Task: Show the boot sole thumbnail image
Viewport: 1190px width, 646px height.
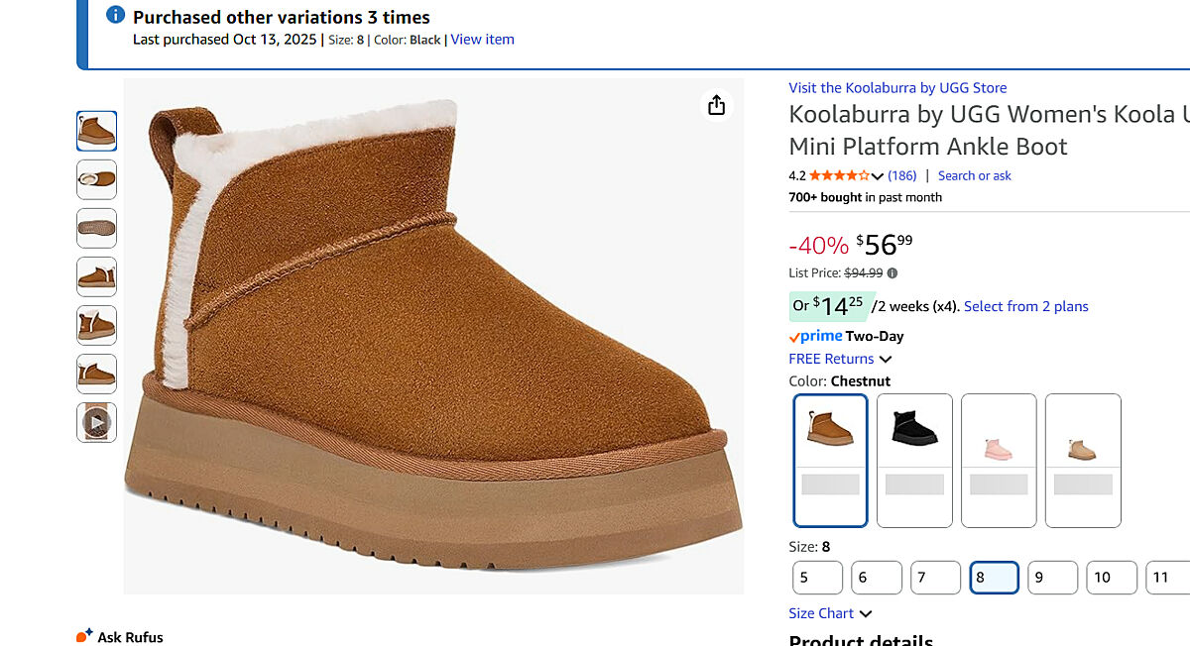Action: click(x=96, y=228)
